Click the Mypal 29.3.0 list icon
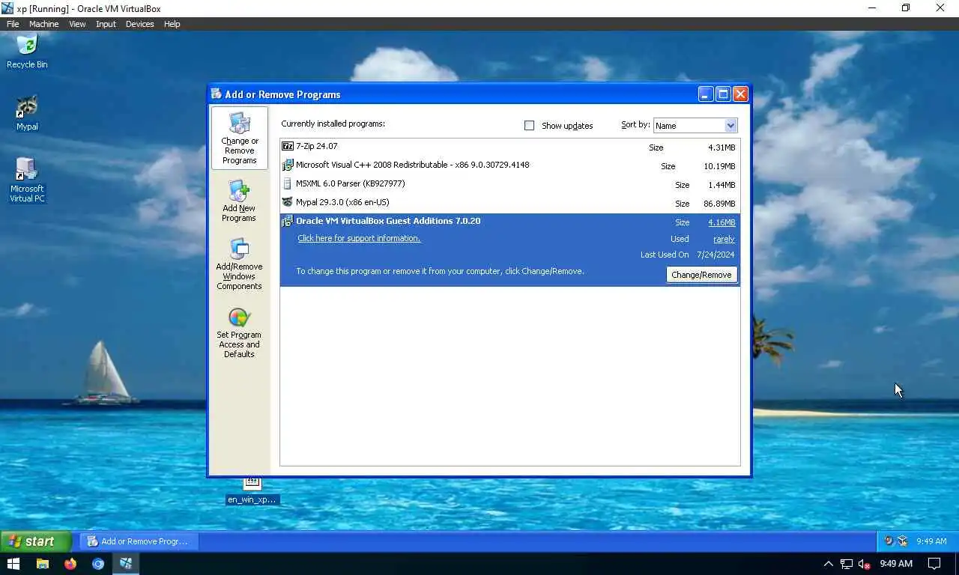Viewport: 959px width, 575px height. (x=287, y=202)
